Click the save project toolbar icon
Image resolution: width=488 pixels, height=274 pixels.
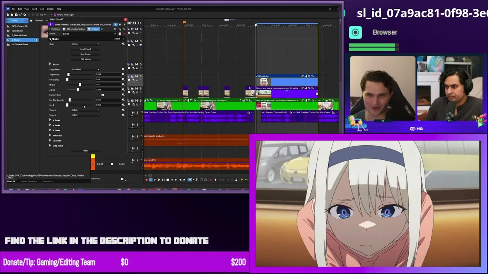(x=16, y=14)
